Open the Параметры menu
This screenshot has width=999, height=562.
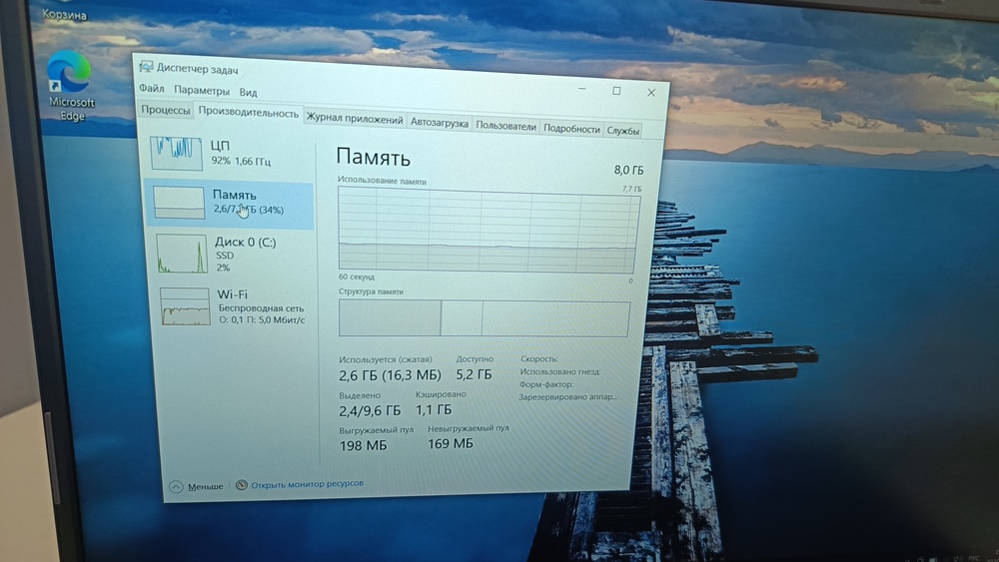201,92
